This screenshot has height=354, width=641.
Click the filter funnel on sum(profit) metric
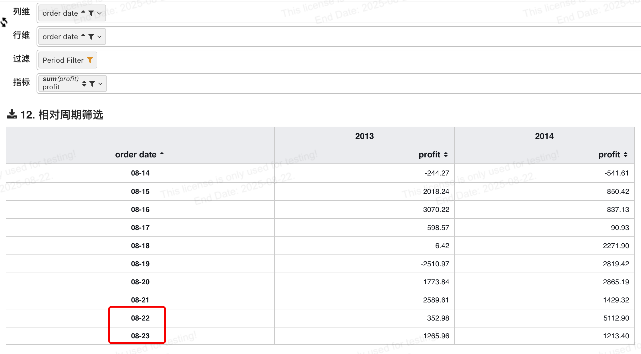pyautogui.click(x=92, y=84)
